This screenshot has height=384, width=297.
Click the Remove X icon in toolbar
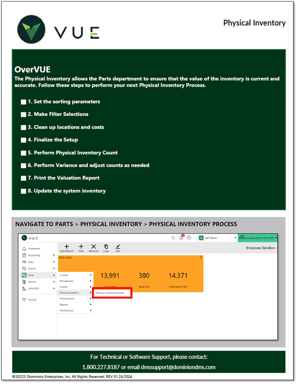point(93,246)
